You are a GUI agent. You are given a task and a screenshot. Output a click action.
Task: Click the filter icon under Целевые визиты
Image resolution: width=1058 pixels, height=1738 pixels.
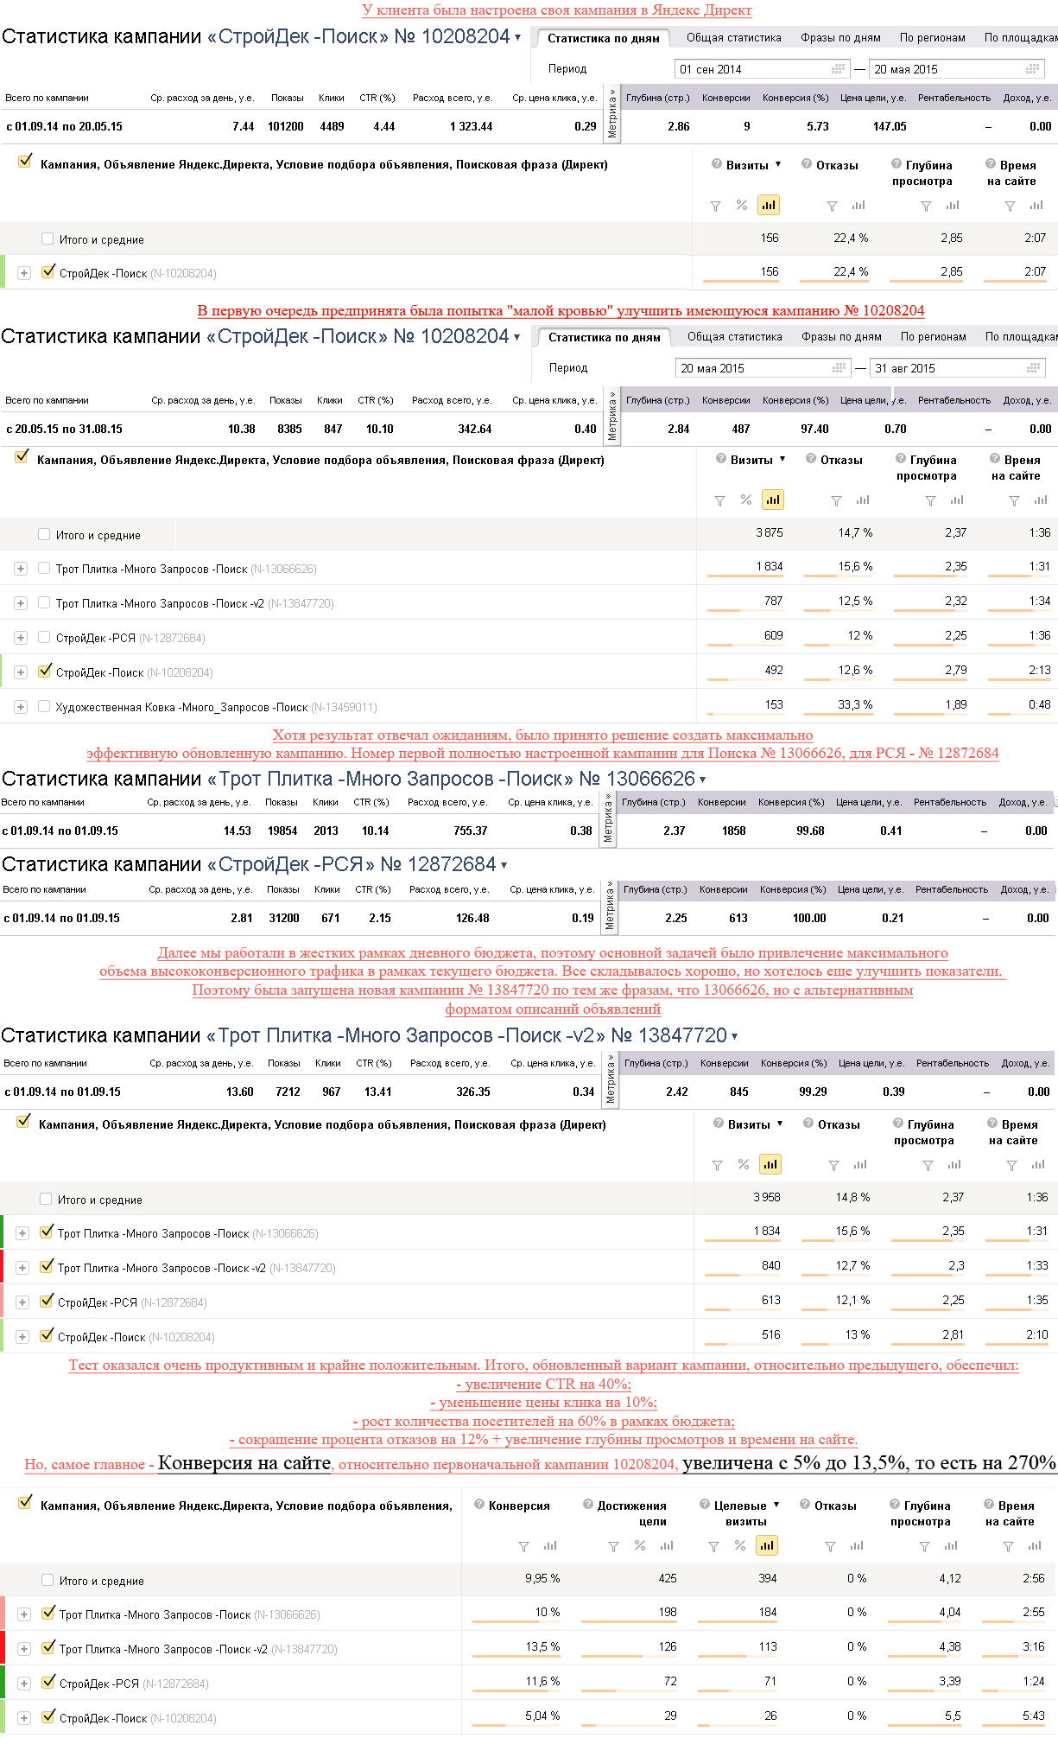tap(713, 1546)
